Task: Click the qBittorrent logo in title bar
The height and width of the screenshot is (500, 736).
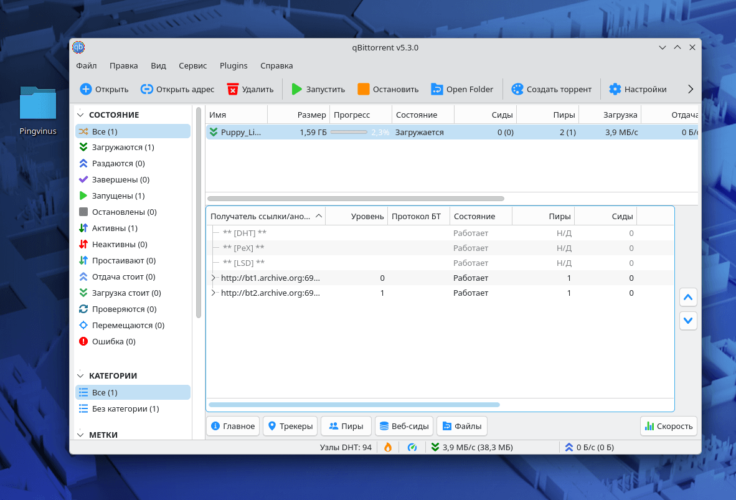Action: (78, 47)
